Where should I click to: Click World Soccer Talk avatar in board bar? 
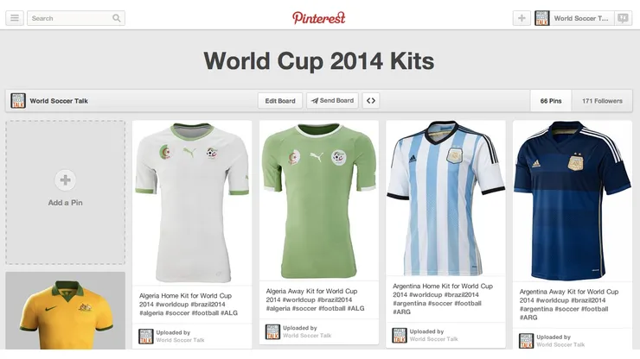(x=18, y=101)
